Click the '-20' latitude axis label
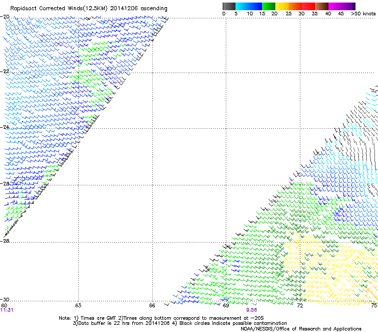Image resolution: width=378 pixels, height=332 pixels. tap(5, 16)
